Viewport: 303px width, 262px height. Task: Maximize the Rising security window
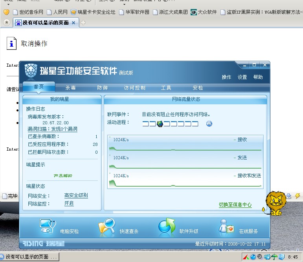click(x=254, y=65)
